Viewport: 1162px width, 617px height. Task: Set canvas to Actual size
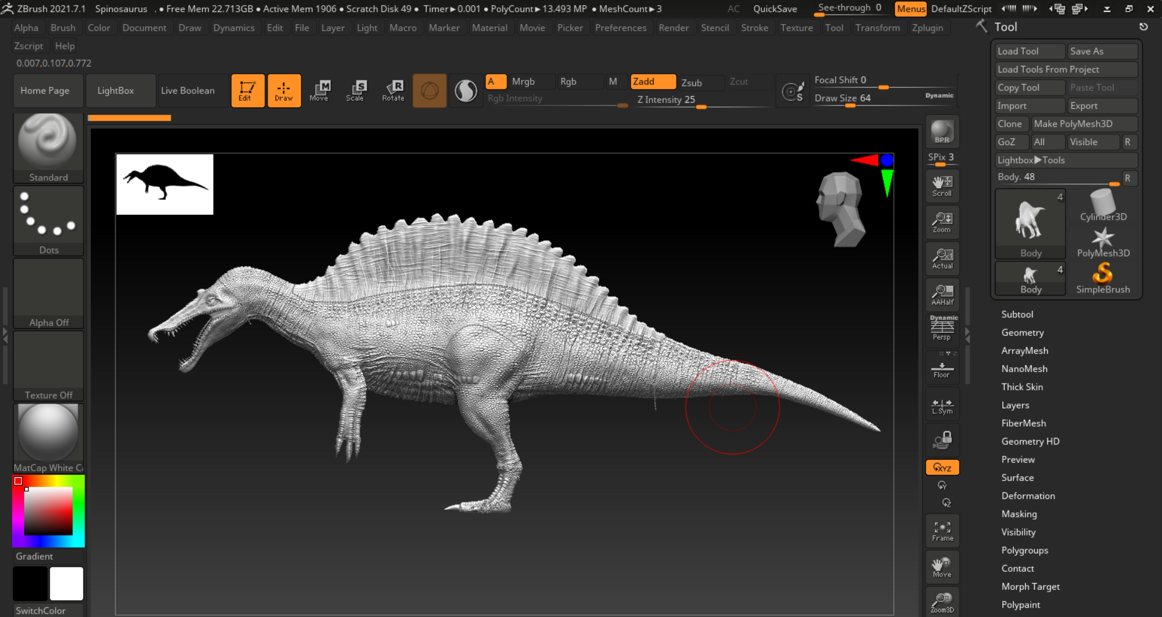coord(942,259)
